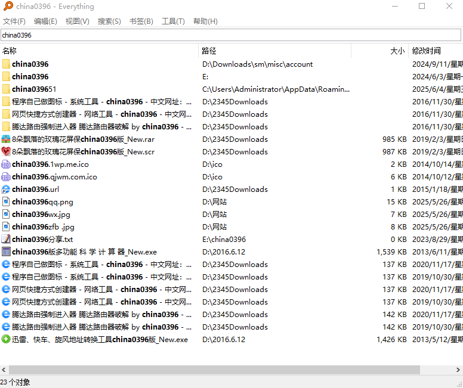The width and height of the screenshot is (463, 388).
Task: Click the china0396分享.txt text file icon
Action: coord(6,240)
